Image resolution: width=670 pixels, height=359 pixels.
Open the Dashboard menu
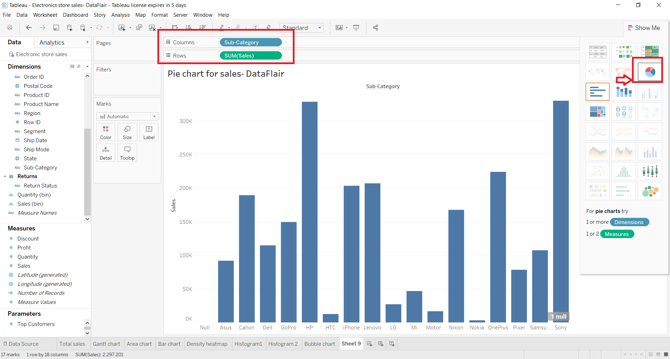point(75,15)
